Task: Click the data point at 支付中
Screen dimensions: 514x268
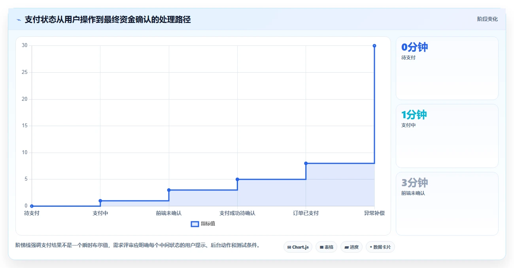Action: coord(100,201)
